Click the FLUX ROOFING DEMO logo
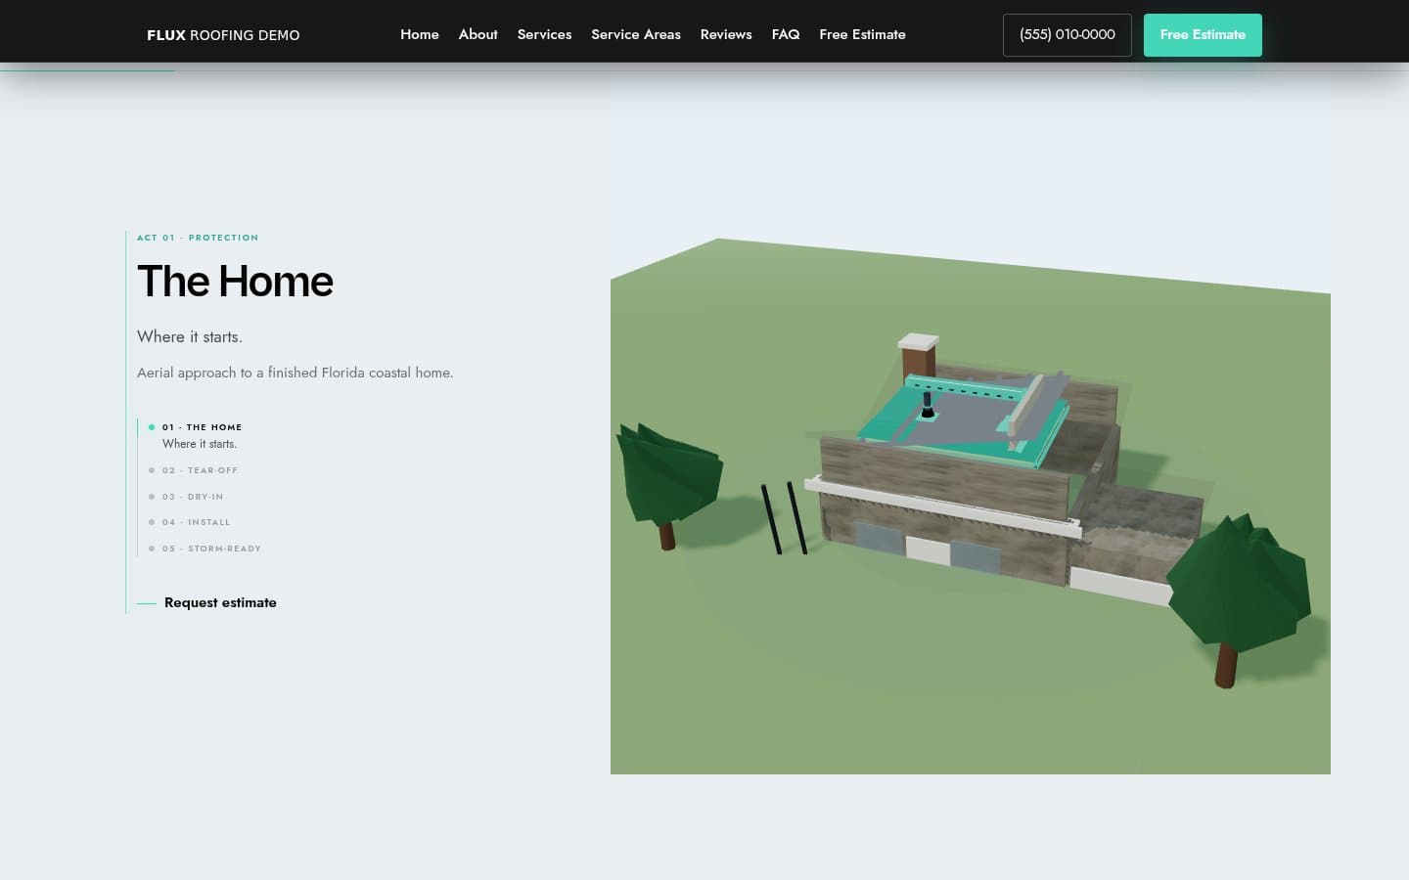 (x=223, y=35)
